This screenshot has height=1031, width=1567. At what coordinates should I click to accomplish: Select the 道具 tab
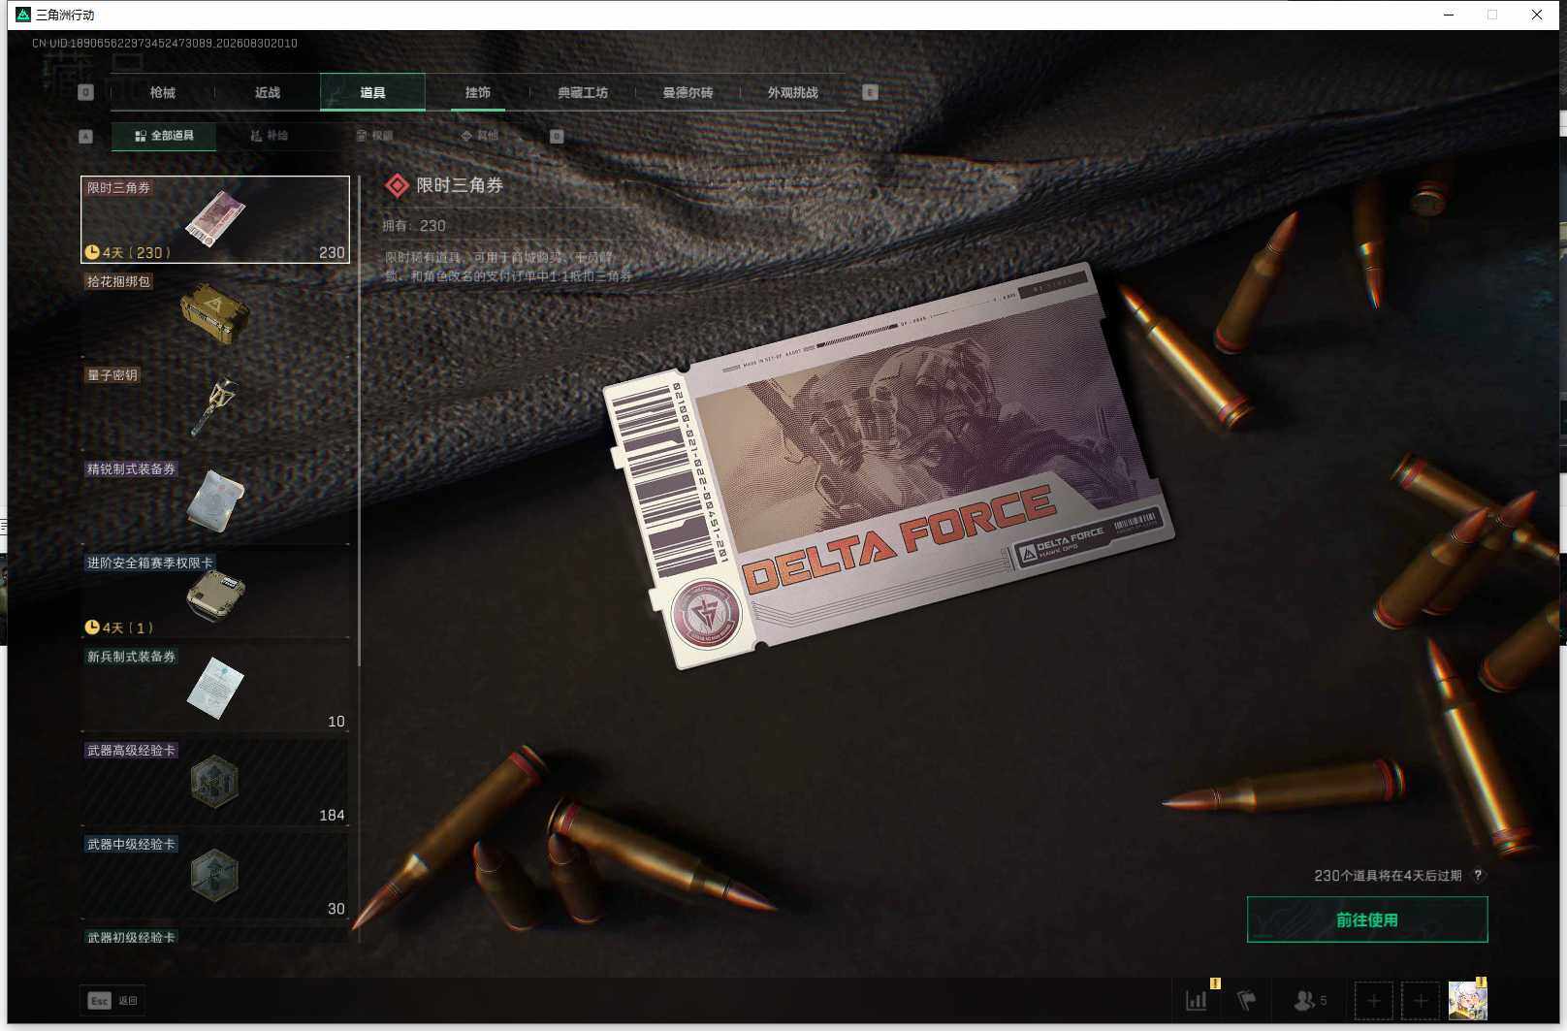tap(372, 92)
